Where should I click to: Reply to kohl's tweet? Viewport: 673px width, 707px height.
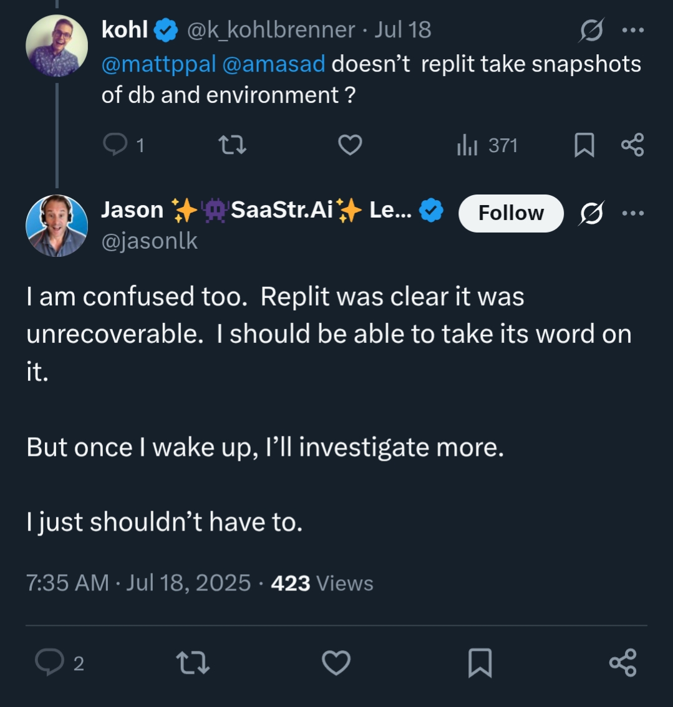click(115, 145)
